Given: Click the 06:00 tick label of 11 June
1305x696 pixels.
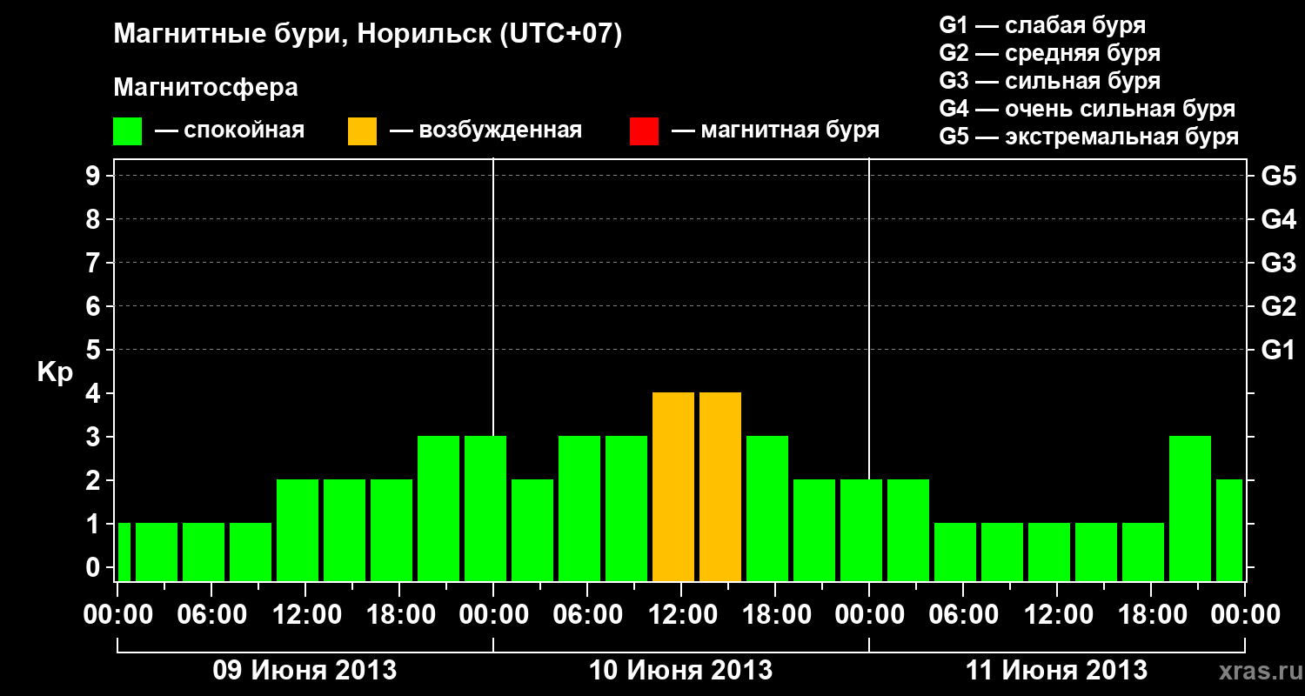Looking at the screenshot, I should 963,614.
